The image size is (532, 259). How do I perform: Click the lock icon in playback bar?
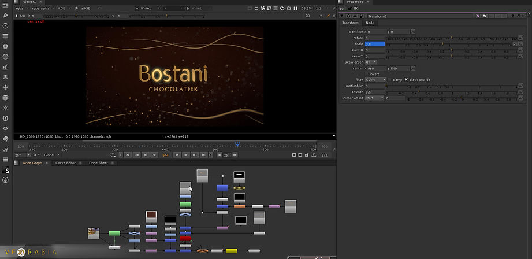click(307, 155)
